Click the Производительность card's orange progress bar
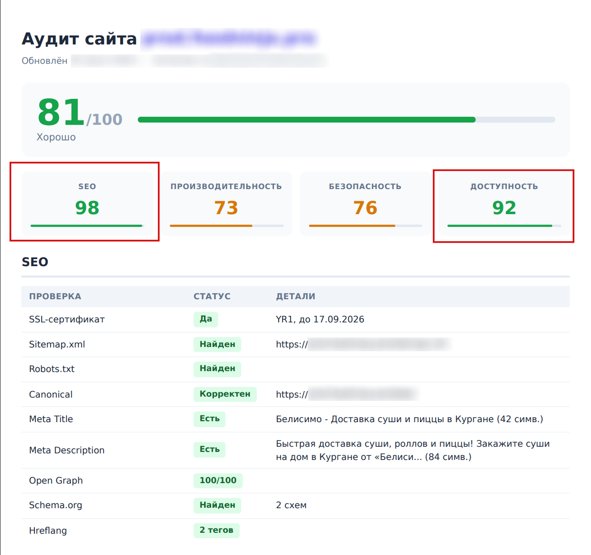Image resolution: width=591 pixels, height=555 pixels. pos(226,225)
